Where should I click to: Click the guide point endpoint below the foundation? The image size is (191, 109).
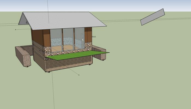tap(79, 75)
